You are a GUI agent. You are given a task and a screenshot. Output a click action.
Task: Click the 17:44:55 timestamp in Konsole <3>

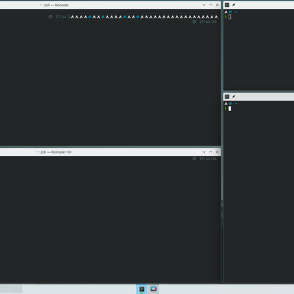click(x=208, y=159)
